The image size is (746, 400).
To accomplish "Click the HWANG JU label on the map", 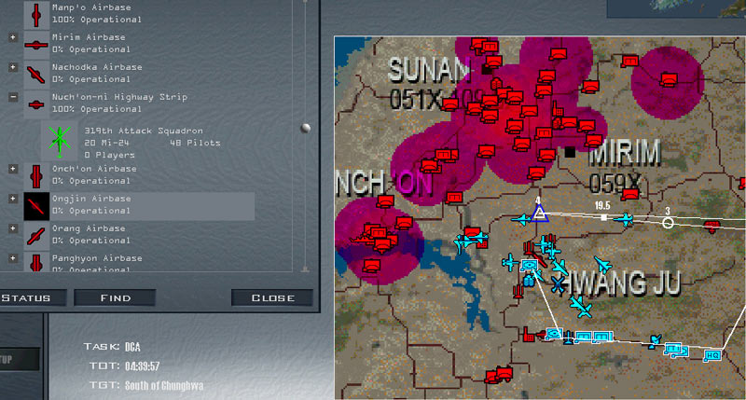I will click(x=623, y=283).
